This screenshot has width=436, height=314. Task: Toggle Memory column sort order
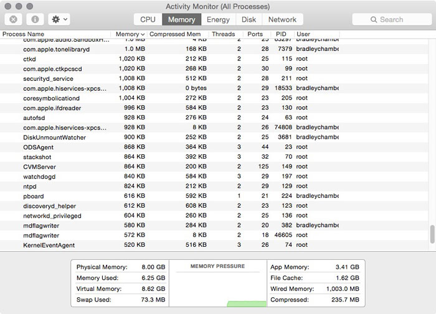point(129,34)
